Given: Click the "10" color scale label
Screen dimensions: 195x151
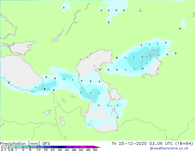Looking at the screenshot, I should tap(38, 150).
